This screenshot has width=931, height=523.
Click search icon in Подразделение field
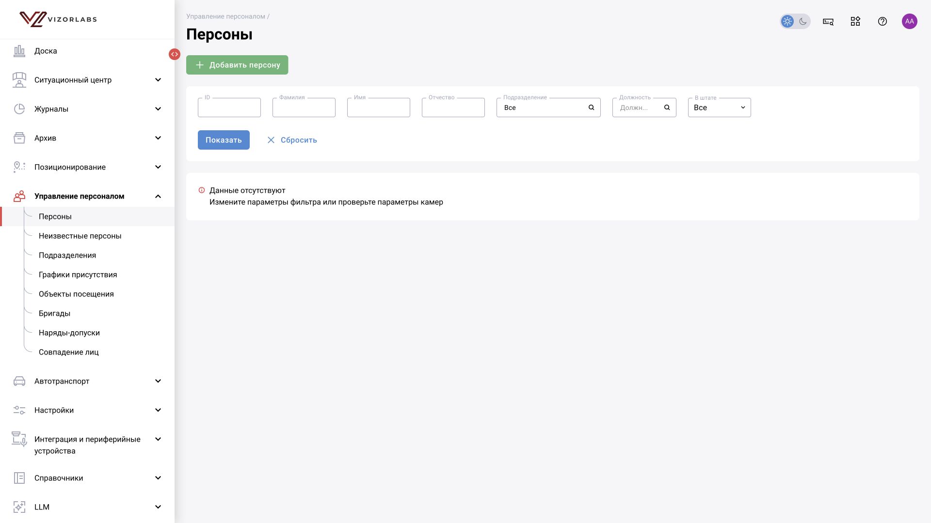(x=592, y=108)
